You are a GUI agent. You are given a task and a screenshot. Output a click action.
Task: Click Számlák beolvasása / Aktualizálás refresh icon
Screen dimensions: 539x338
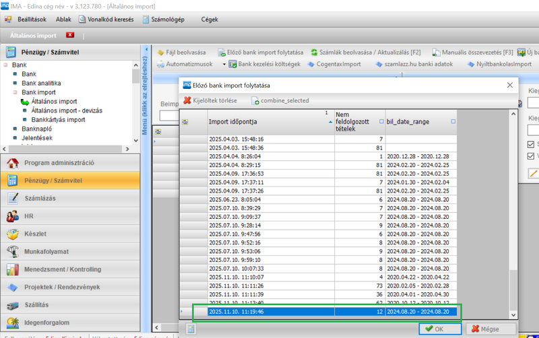click(315, 53)
